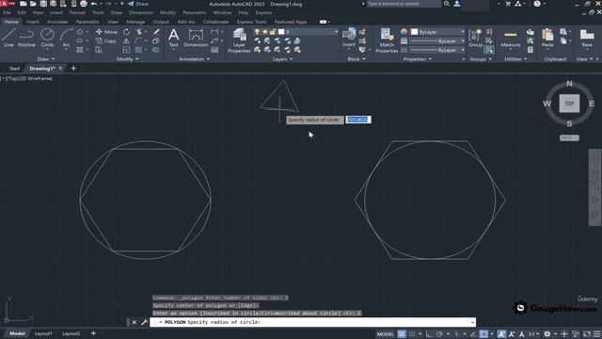Select the Circle tool
The height and width of the screenshot is (339, 602).
coord(47,38)
